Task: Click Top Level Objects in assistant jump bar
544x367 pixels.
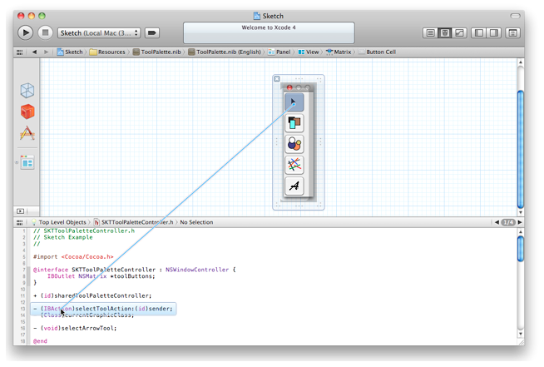Action: coord(58,222)
